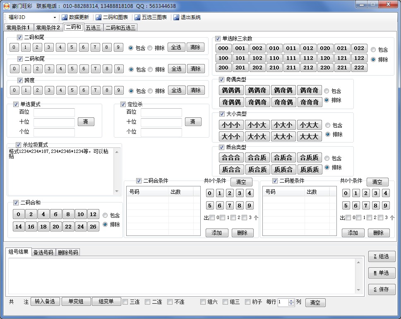Increase the 每行 column count spinner
The height and width of the screenshot is (319, 401).
[x=291, y=300]
